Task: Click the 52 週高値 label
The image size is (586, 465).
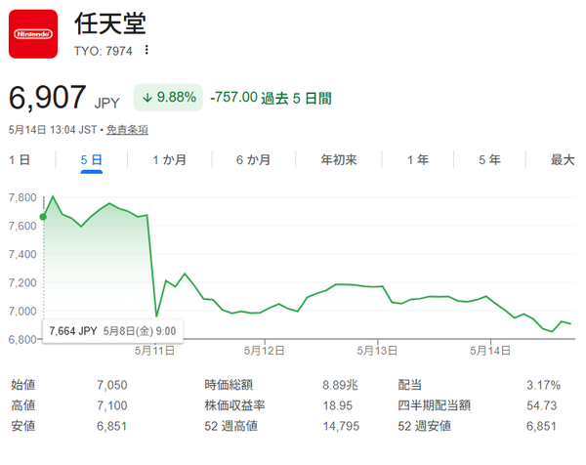Action: [x=230, y=426]
